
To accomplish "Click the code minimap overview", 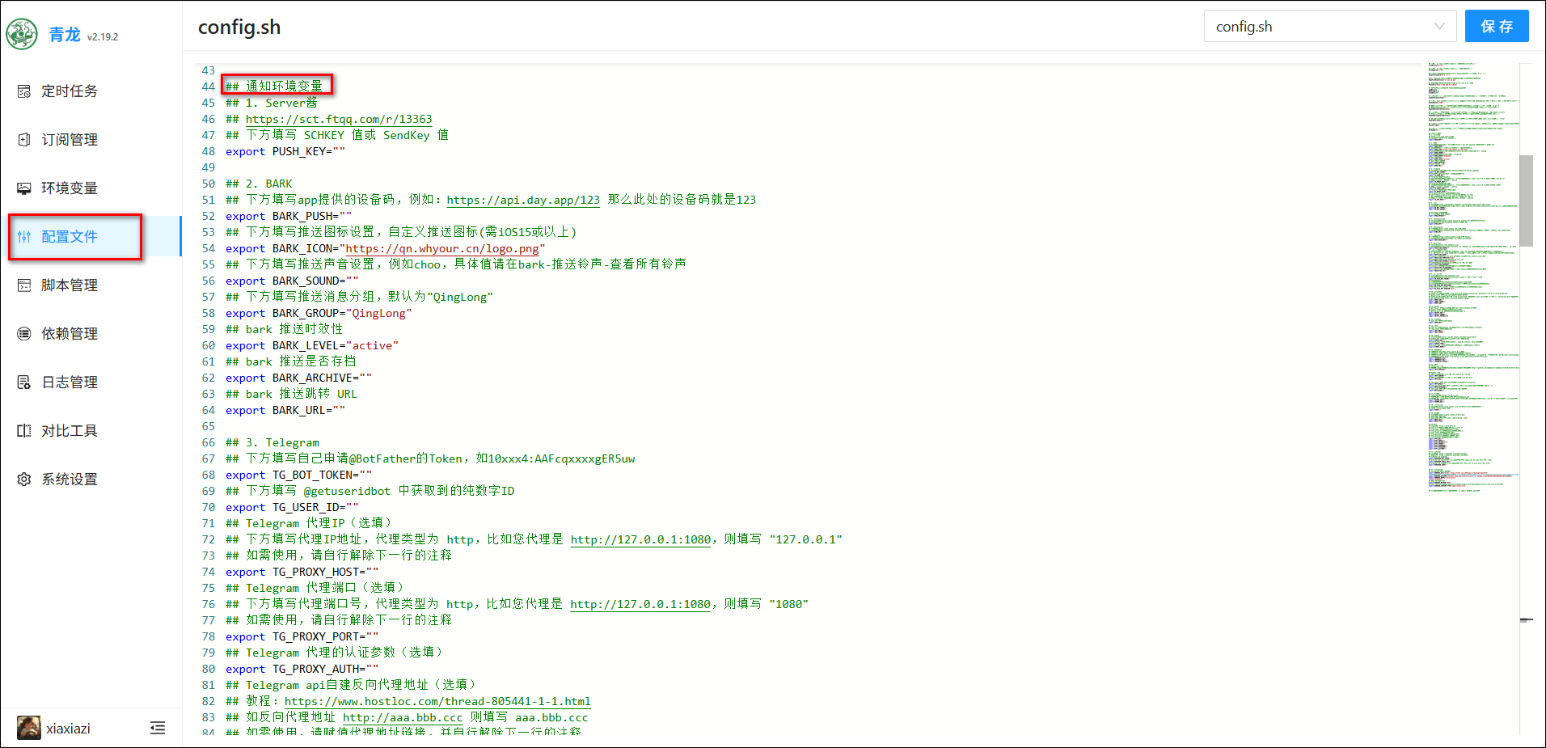I will pyautogui.click(x=1472, y=275).
